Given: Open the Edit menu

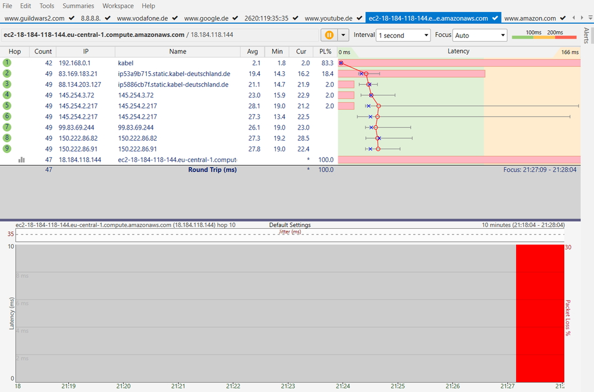Looking at the screenshot, I should [26, 6].
